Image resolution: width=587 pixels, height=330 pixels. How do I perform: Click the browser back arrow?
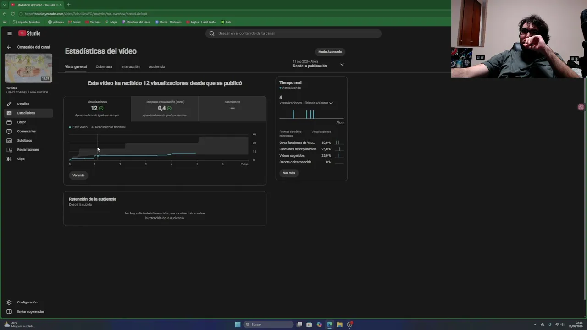pyautogui.click(x=5, y=14)
